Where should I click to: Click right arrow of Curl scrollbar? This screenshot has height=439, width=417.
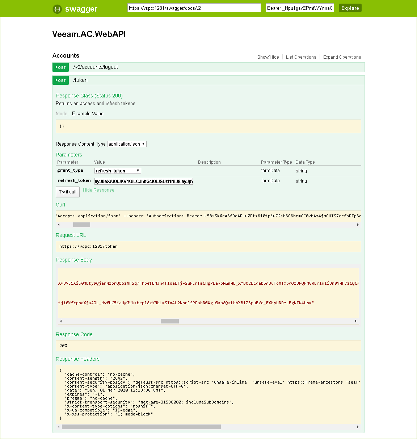[x=358, y=225]
